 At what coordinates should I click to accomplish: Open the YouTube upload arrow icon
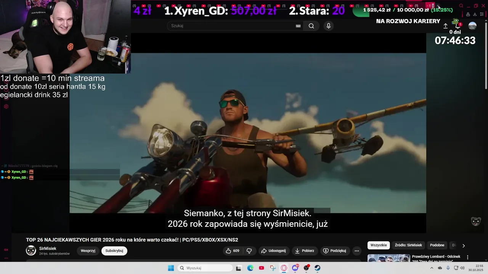tap(445, 26)
